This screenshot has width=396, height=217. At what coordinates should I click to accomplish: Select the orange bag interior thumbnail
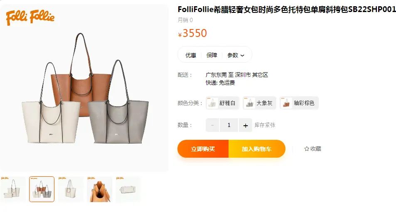(99, 189)
